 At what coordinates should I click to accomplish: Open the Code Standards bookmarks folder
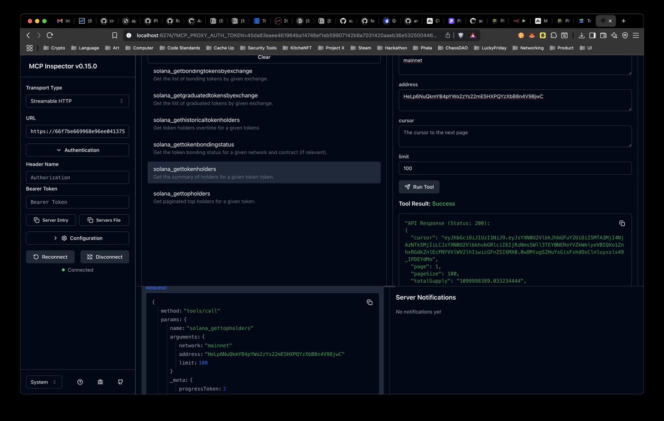(179, 48)
